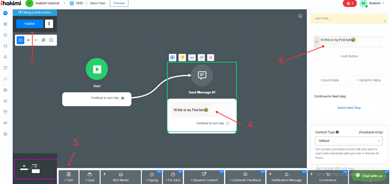Select the Send Message #1 continue connector circle
The width and height of the screenshot is (391, 184).
tap(228, 123)
